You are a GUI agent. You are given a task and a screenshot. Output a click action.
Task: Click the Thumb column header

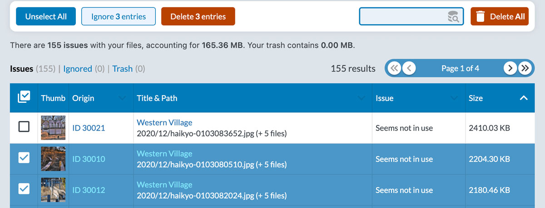point(53,98)
